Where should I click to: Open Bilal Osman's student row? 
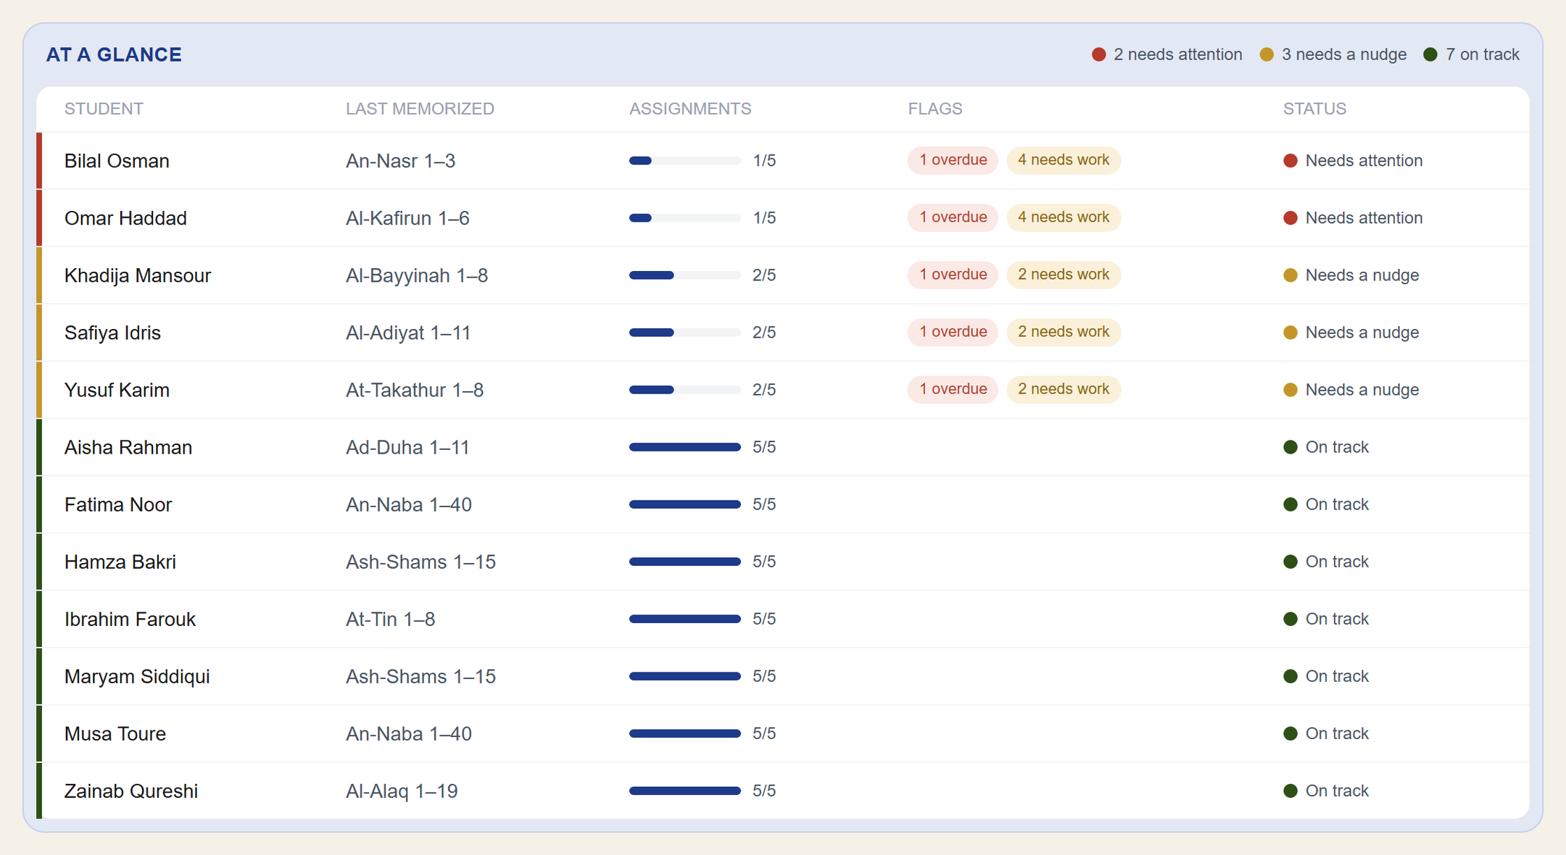point(783,161)
